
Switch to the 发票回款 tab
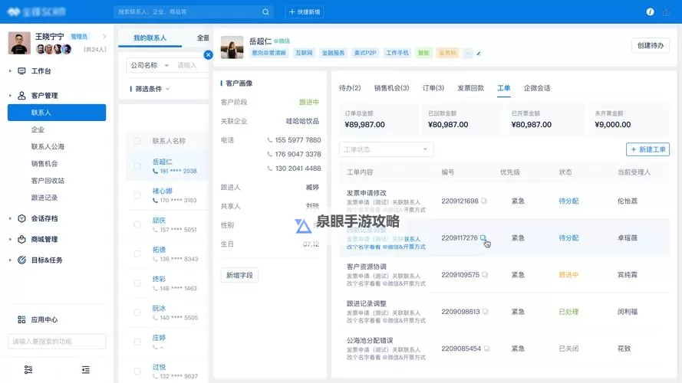(x=470, y=88)
